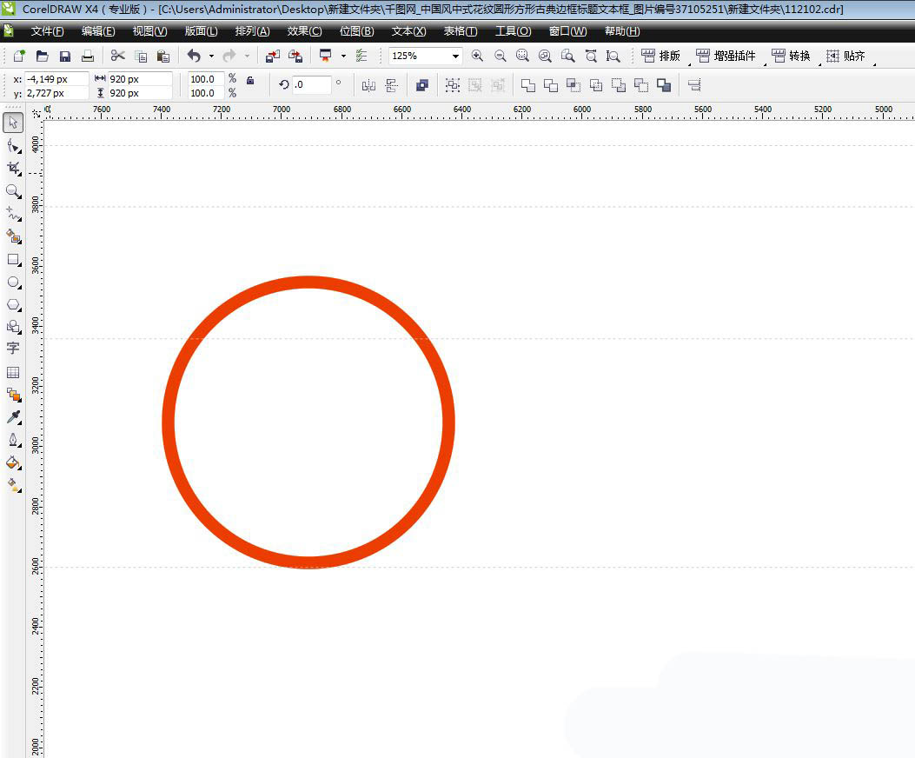Open the zoom level 125% dropdown

(455, 56)
